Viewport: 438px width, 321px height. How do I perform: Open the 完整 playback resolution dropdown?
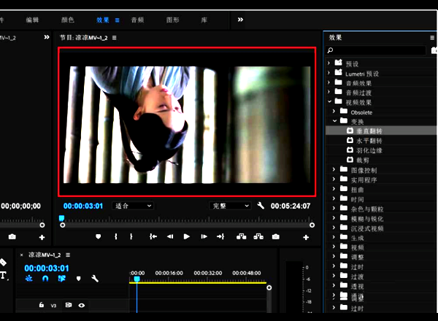click(x=230, y=206)
